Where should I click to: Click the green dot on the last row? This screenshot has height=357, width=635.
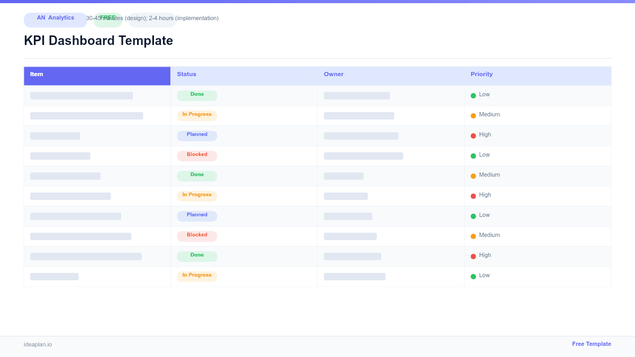point(474,276)
